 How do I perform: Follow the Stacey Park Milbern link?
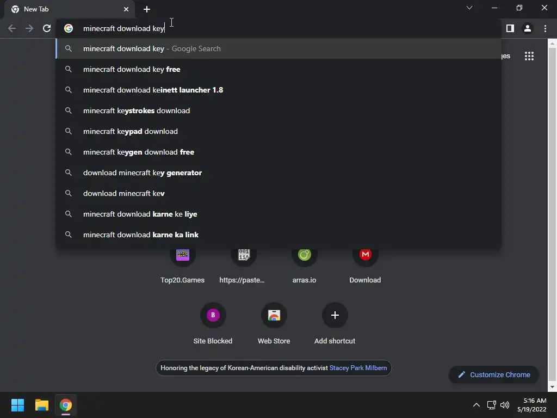click(x=358, y=368)
